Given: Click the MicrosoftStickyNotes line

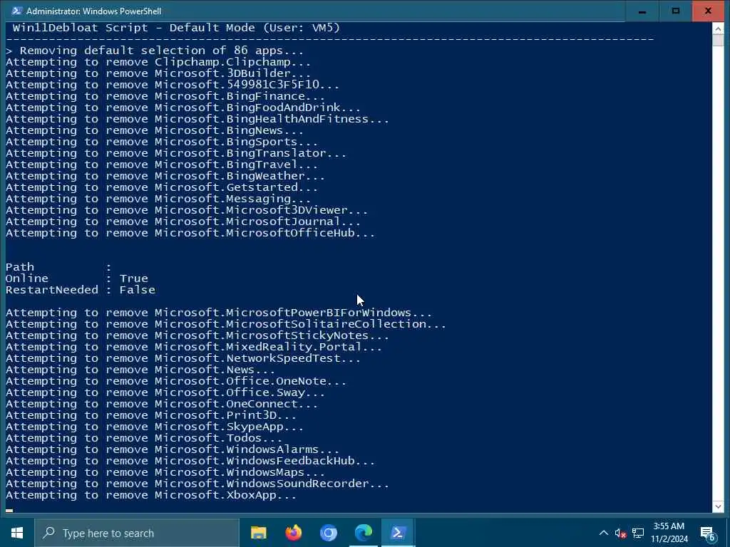Looking at the screenshot, I should (197, 335).
